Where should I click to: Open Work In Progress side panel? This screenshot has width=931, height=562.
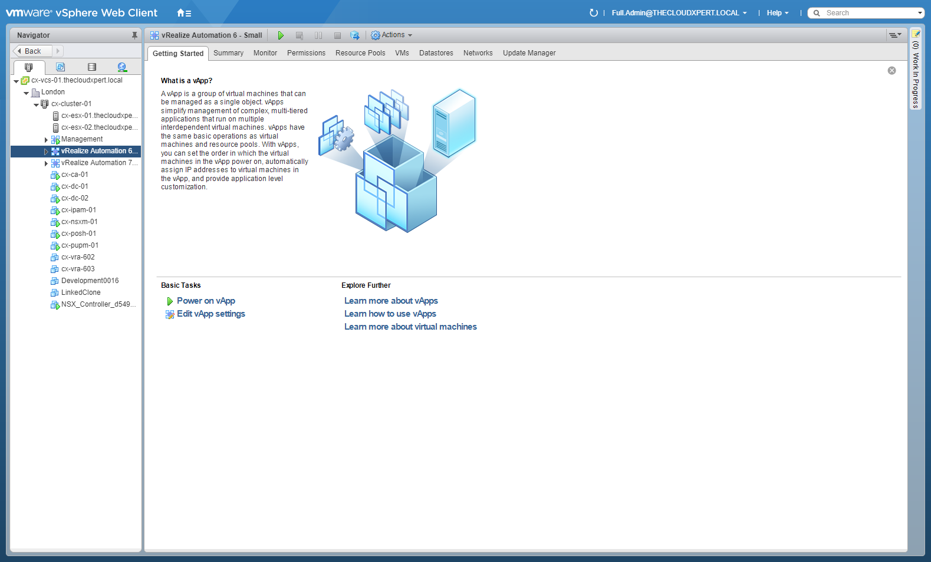(915, 71)
